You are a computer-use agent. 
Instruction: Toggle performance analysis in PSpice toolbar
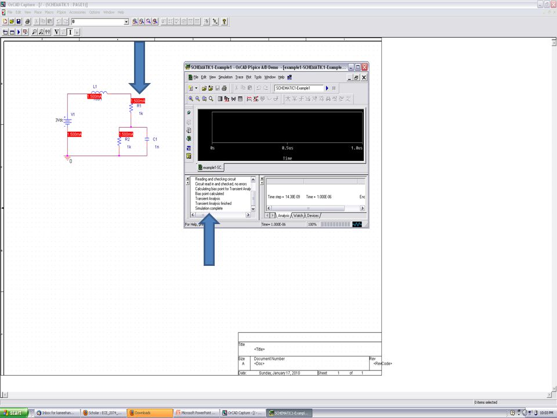pyautogui.click(x=233, y=99)
